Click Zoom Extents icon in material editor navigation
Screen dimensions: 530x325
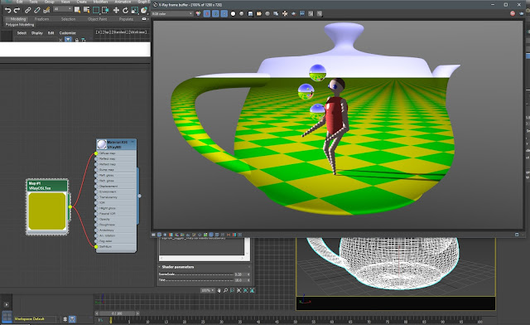coord(238,290)
